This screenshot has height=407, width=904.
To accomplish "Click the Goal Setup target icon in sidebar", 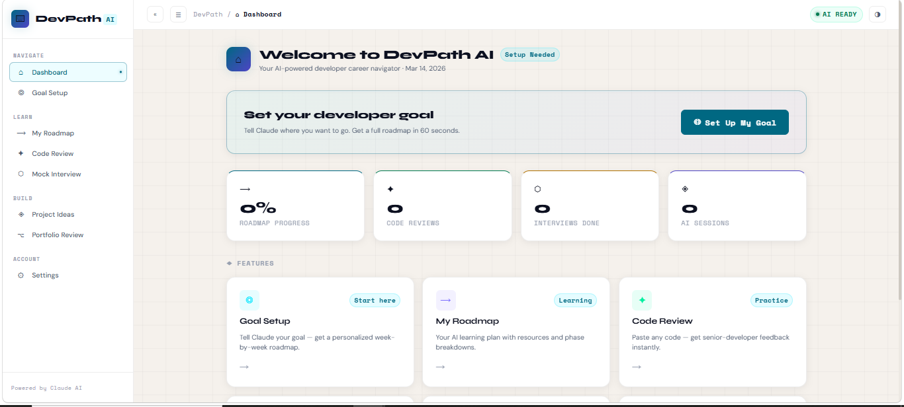I will point(21,93).
